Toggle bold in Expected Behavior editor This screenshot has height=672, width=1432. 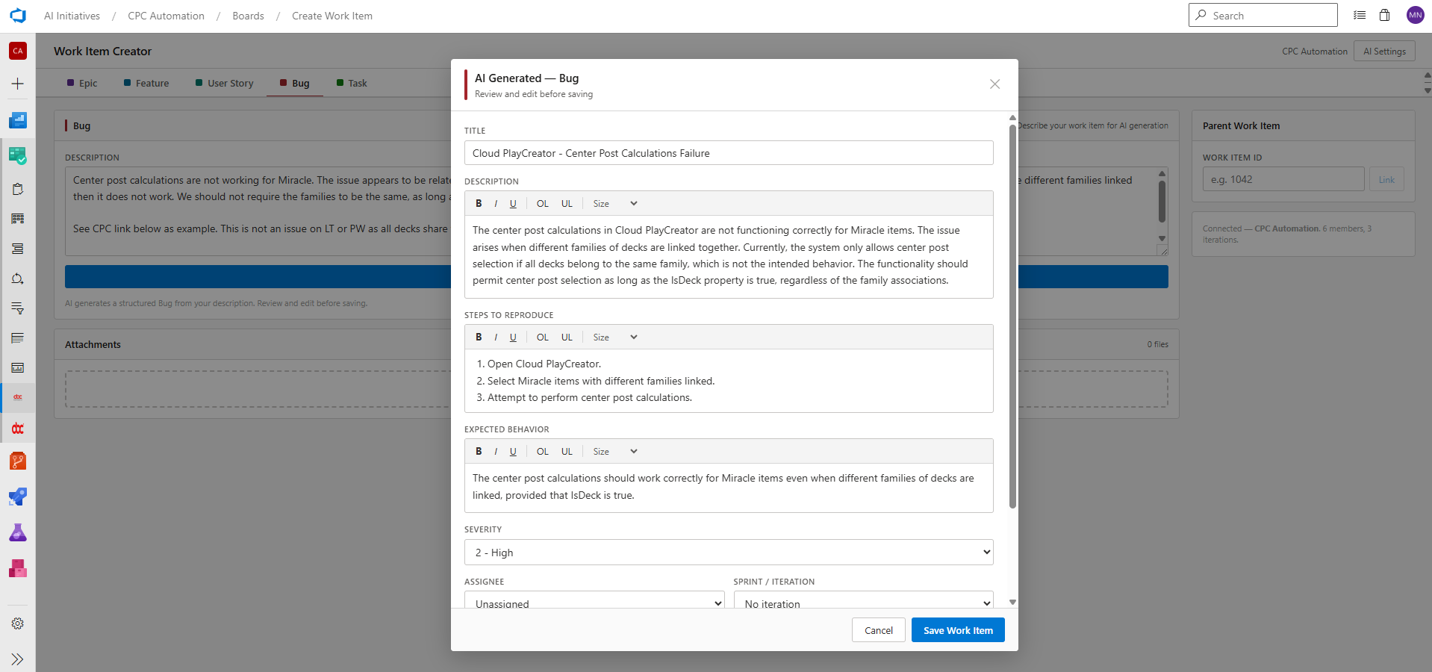479,452
